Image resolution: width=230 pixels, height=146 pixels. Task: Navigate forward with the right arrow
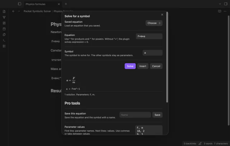(x=19, y=11)
